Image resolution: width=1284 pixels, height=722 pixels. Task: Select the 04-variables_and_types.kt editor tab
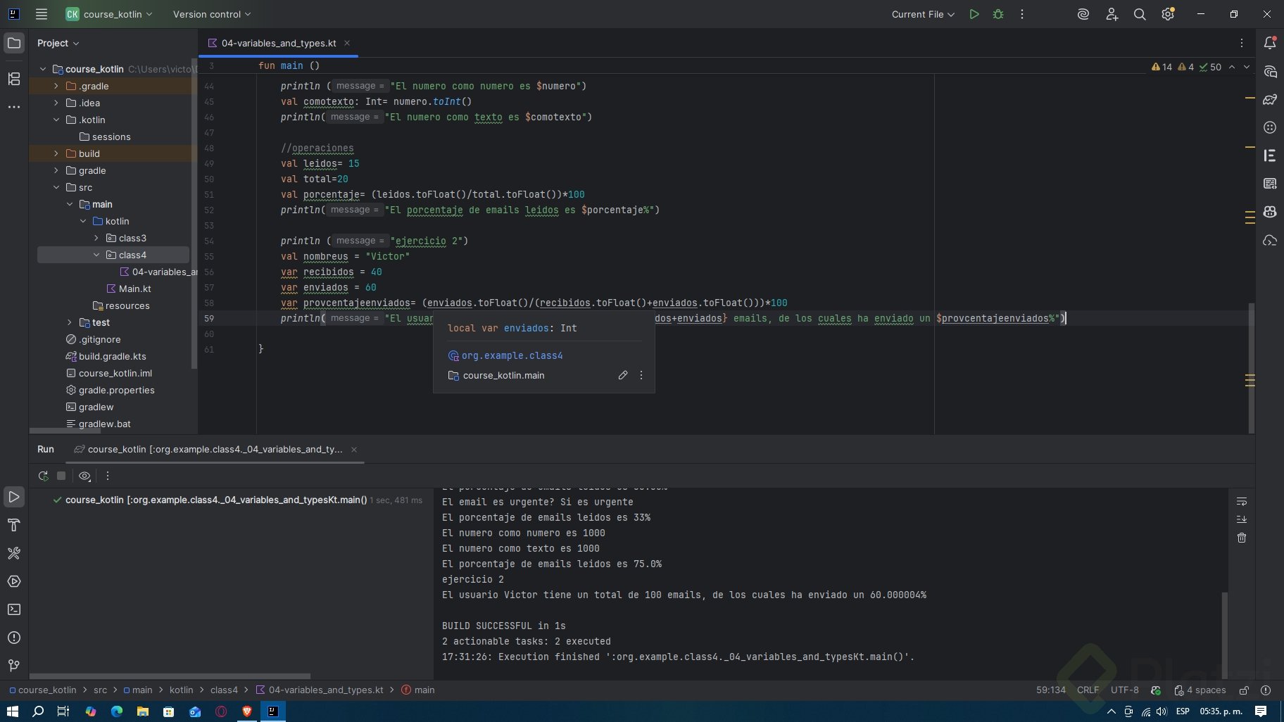pyautogui.click(x=278, y=43)
